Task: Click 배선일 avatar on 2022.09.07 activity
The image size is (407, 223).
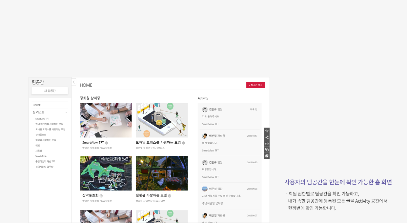Action: (x=205, y=215)
